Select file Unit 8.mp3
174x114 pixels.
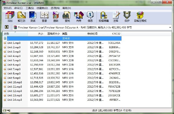click(x=14, y=73)
